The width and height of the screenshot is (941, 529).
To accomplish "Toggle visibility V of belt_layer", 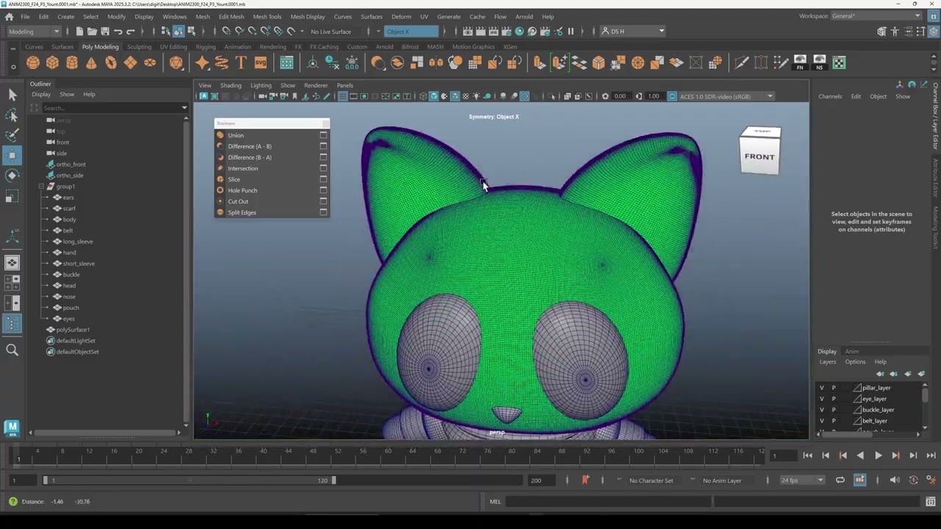I will 822,421.
